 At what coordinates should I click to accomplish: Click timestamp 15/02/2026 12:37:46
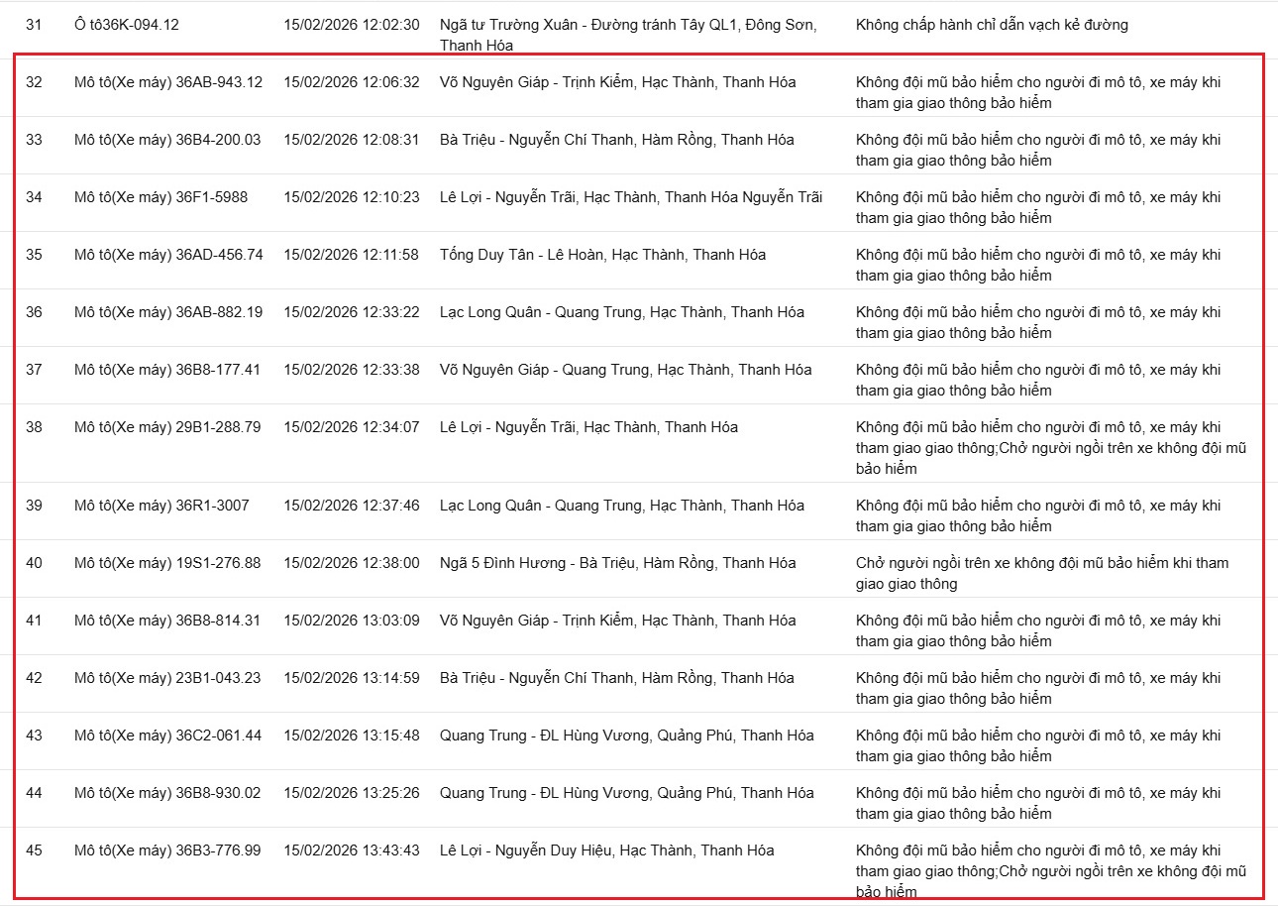pos(351,506)
